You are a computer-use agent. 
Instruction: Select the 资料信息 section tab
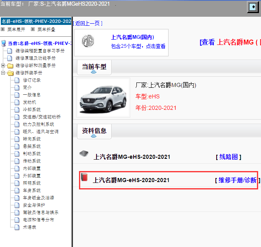94,131
